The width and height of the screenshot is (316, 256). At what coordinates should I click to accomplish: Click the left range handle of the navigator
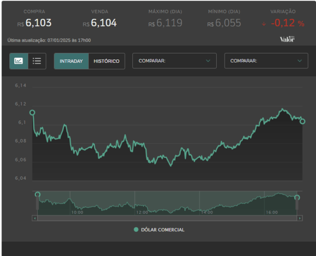(x=38, y=202)
